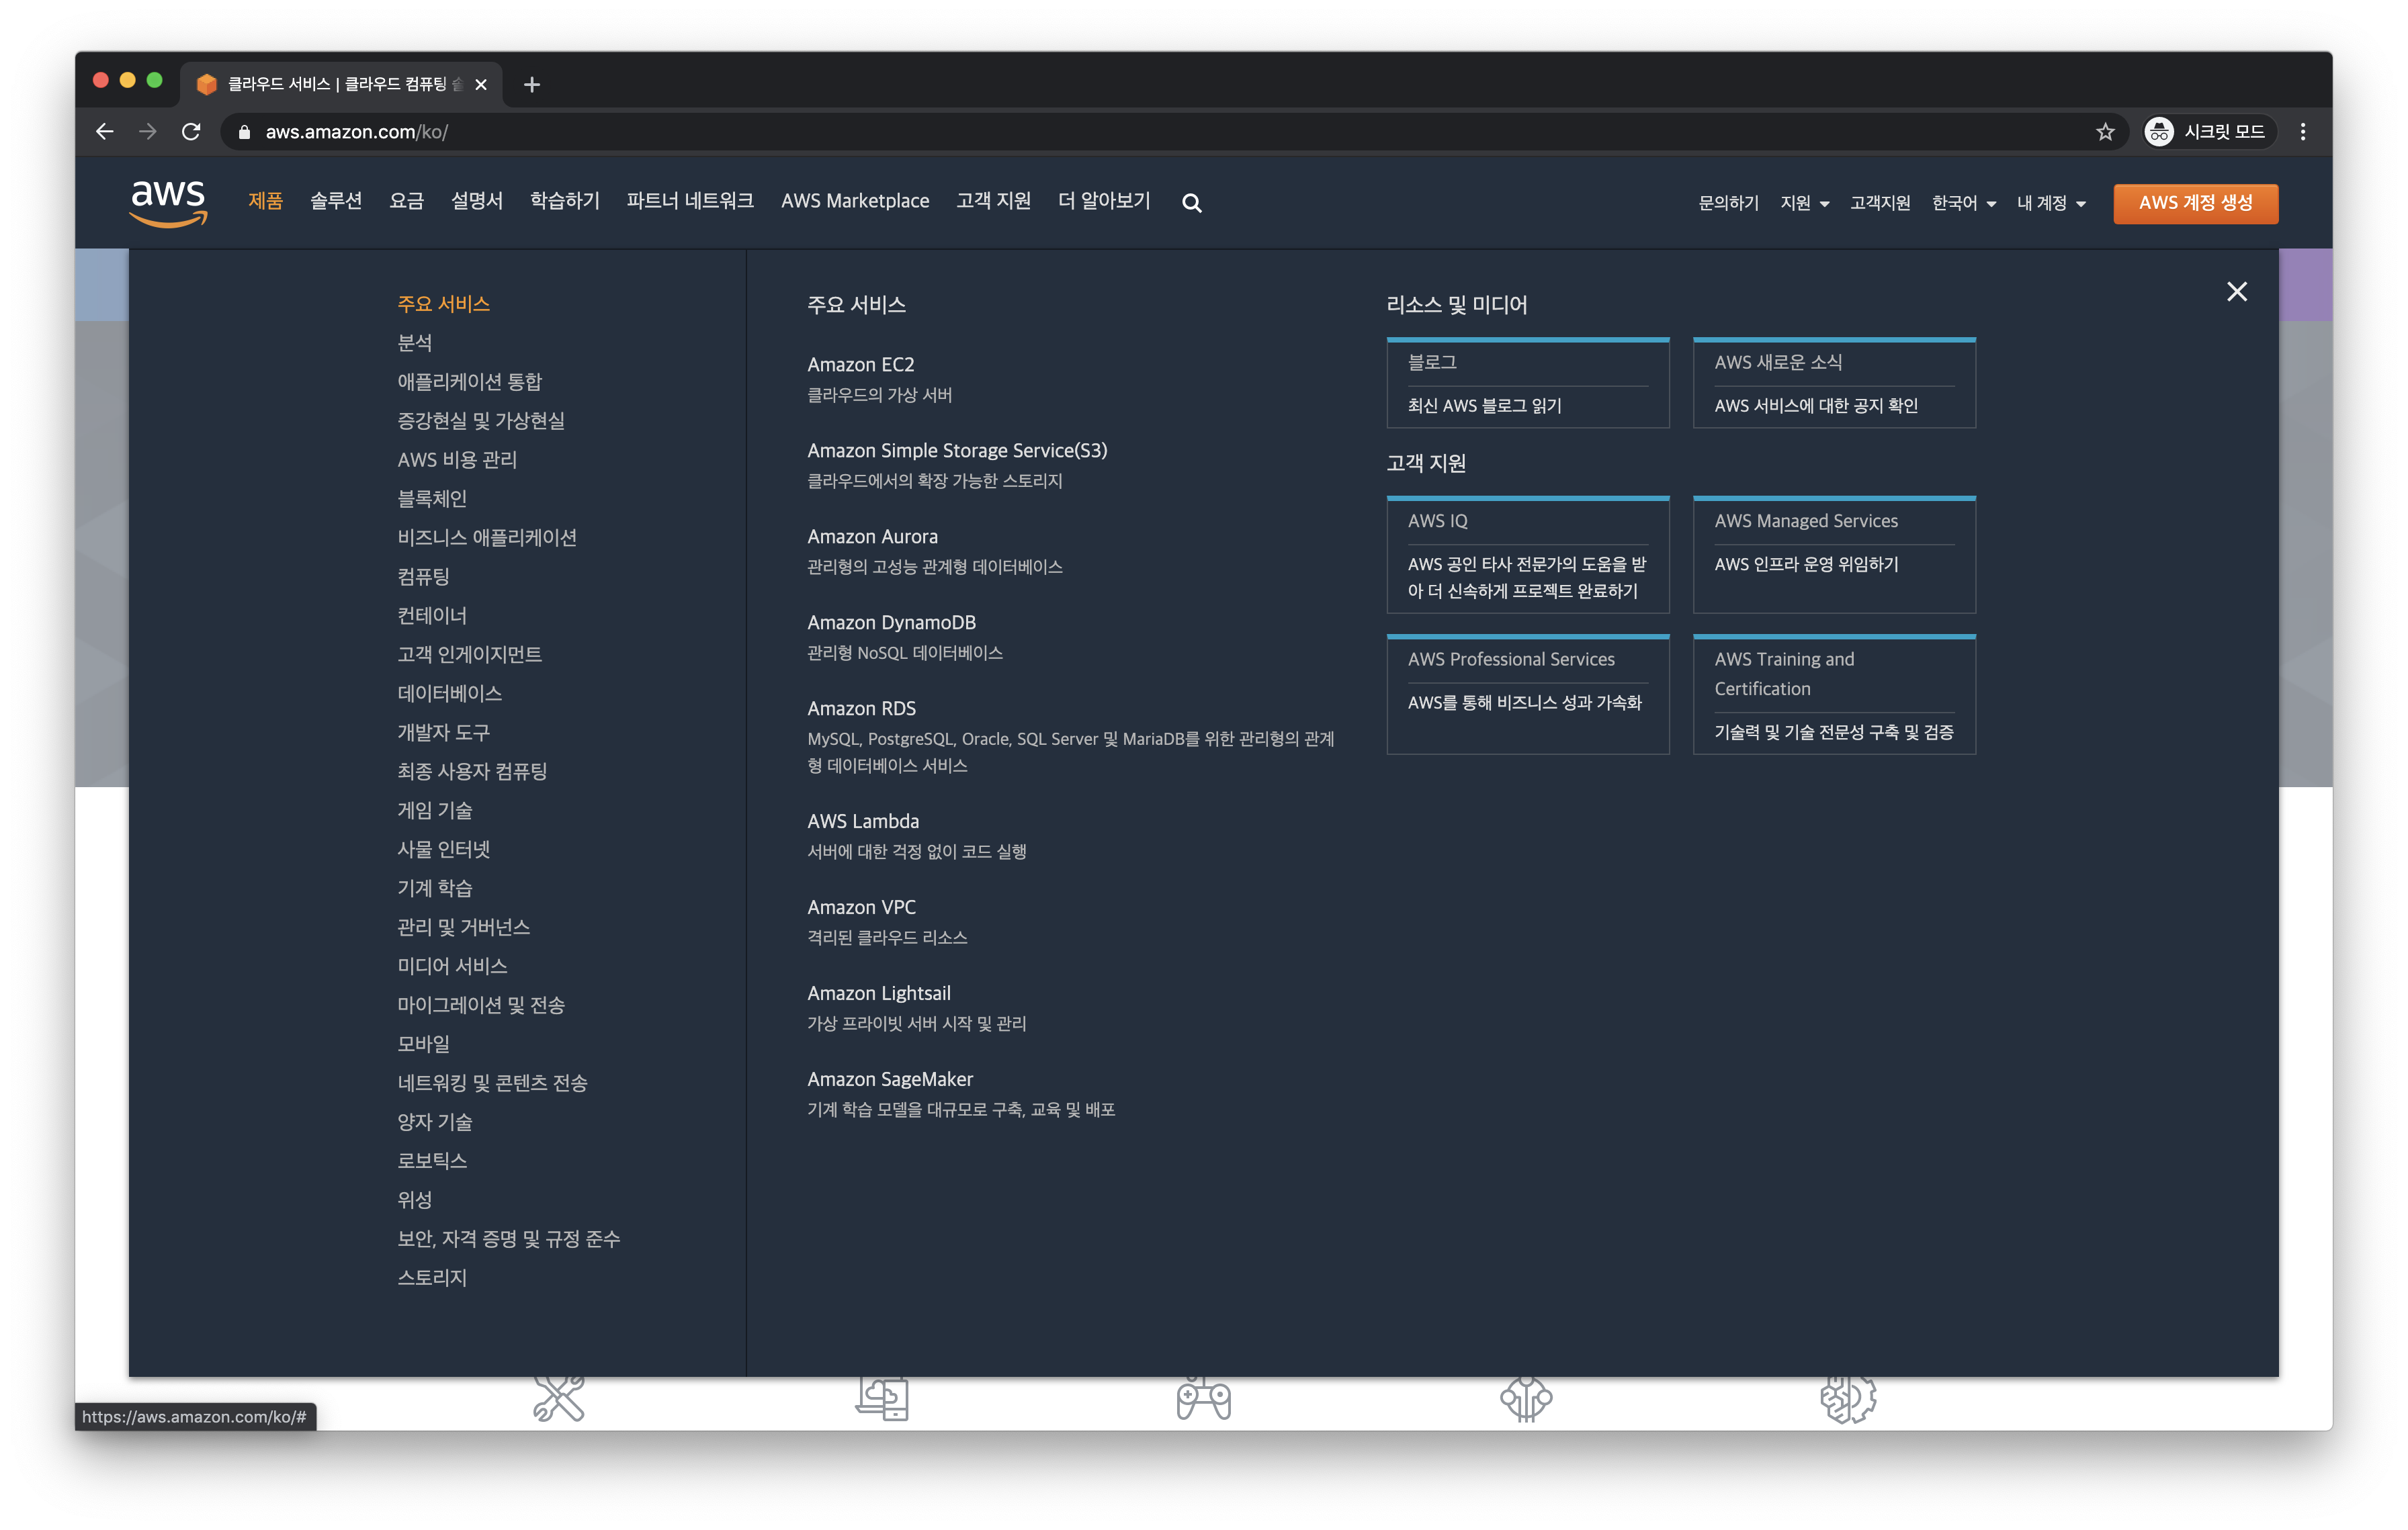Expand the 내 계정 account dropdown

pos(2050,203)
